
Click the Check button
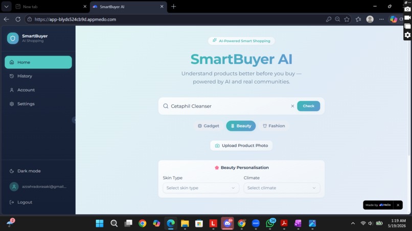point(308,106)
